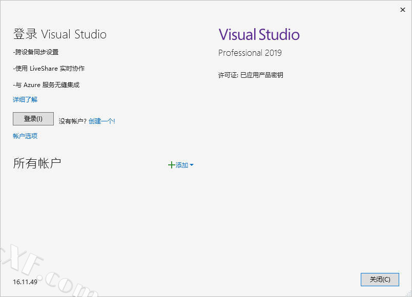Select the version number 16.11.49
412x297 pixels.
(25, 282)
